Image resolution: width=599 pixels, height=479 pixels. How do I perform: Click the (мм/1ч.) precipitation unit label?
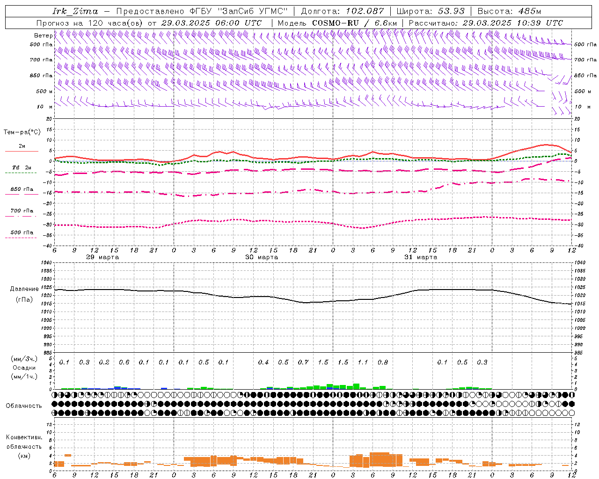tap(24, 377)
